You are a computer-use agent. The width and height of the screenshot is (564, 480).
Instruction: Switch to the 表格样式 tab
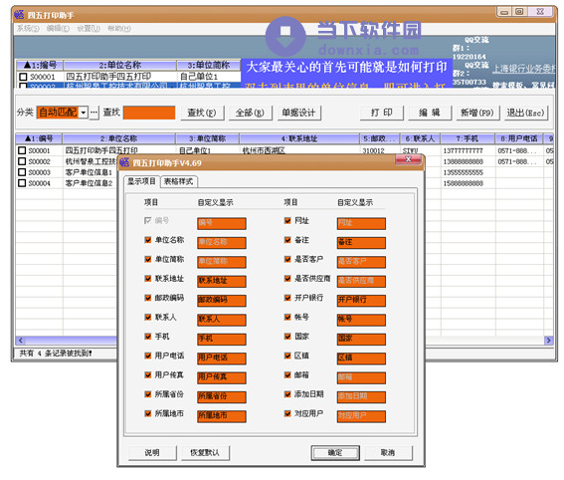[x=179, y=181]
